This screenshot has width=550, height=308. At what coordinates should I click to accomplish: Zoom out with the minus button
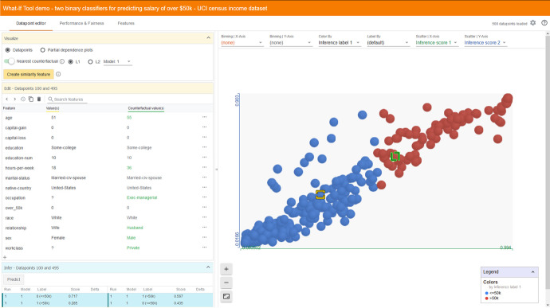226,283
